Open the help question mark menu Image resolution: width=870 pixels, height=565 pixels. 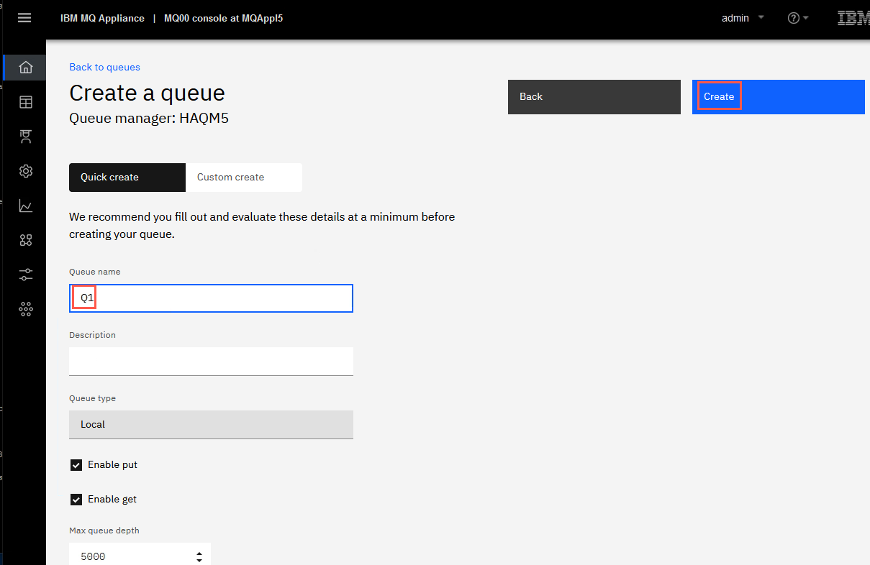798,18
